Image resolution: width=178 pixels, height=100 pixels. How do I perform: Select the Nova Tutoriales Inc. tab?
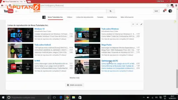(x=55, y=17)
